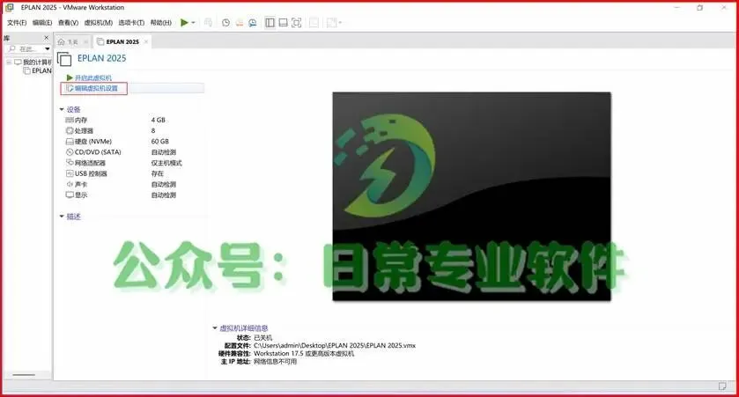Open the 文件(F) menu
This screenshot has width=739, height=397.
[x=17, y=23]
